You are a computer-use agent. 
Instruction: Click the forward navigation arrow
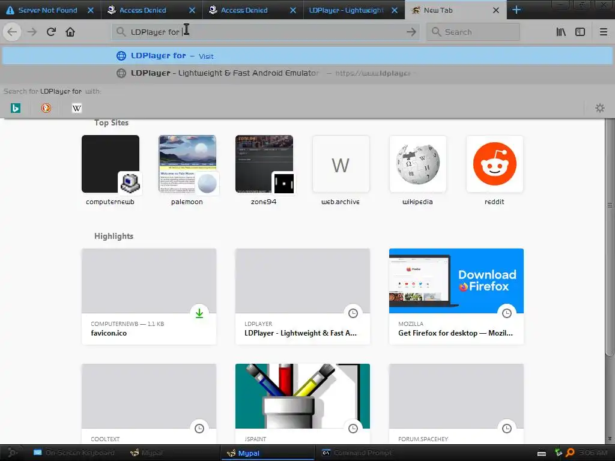pos(32,32)
